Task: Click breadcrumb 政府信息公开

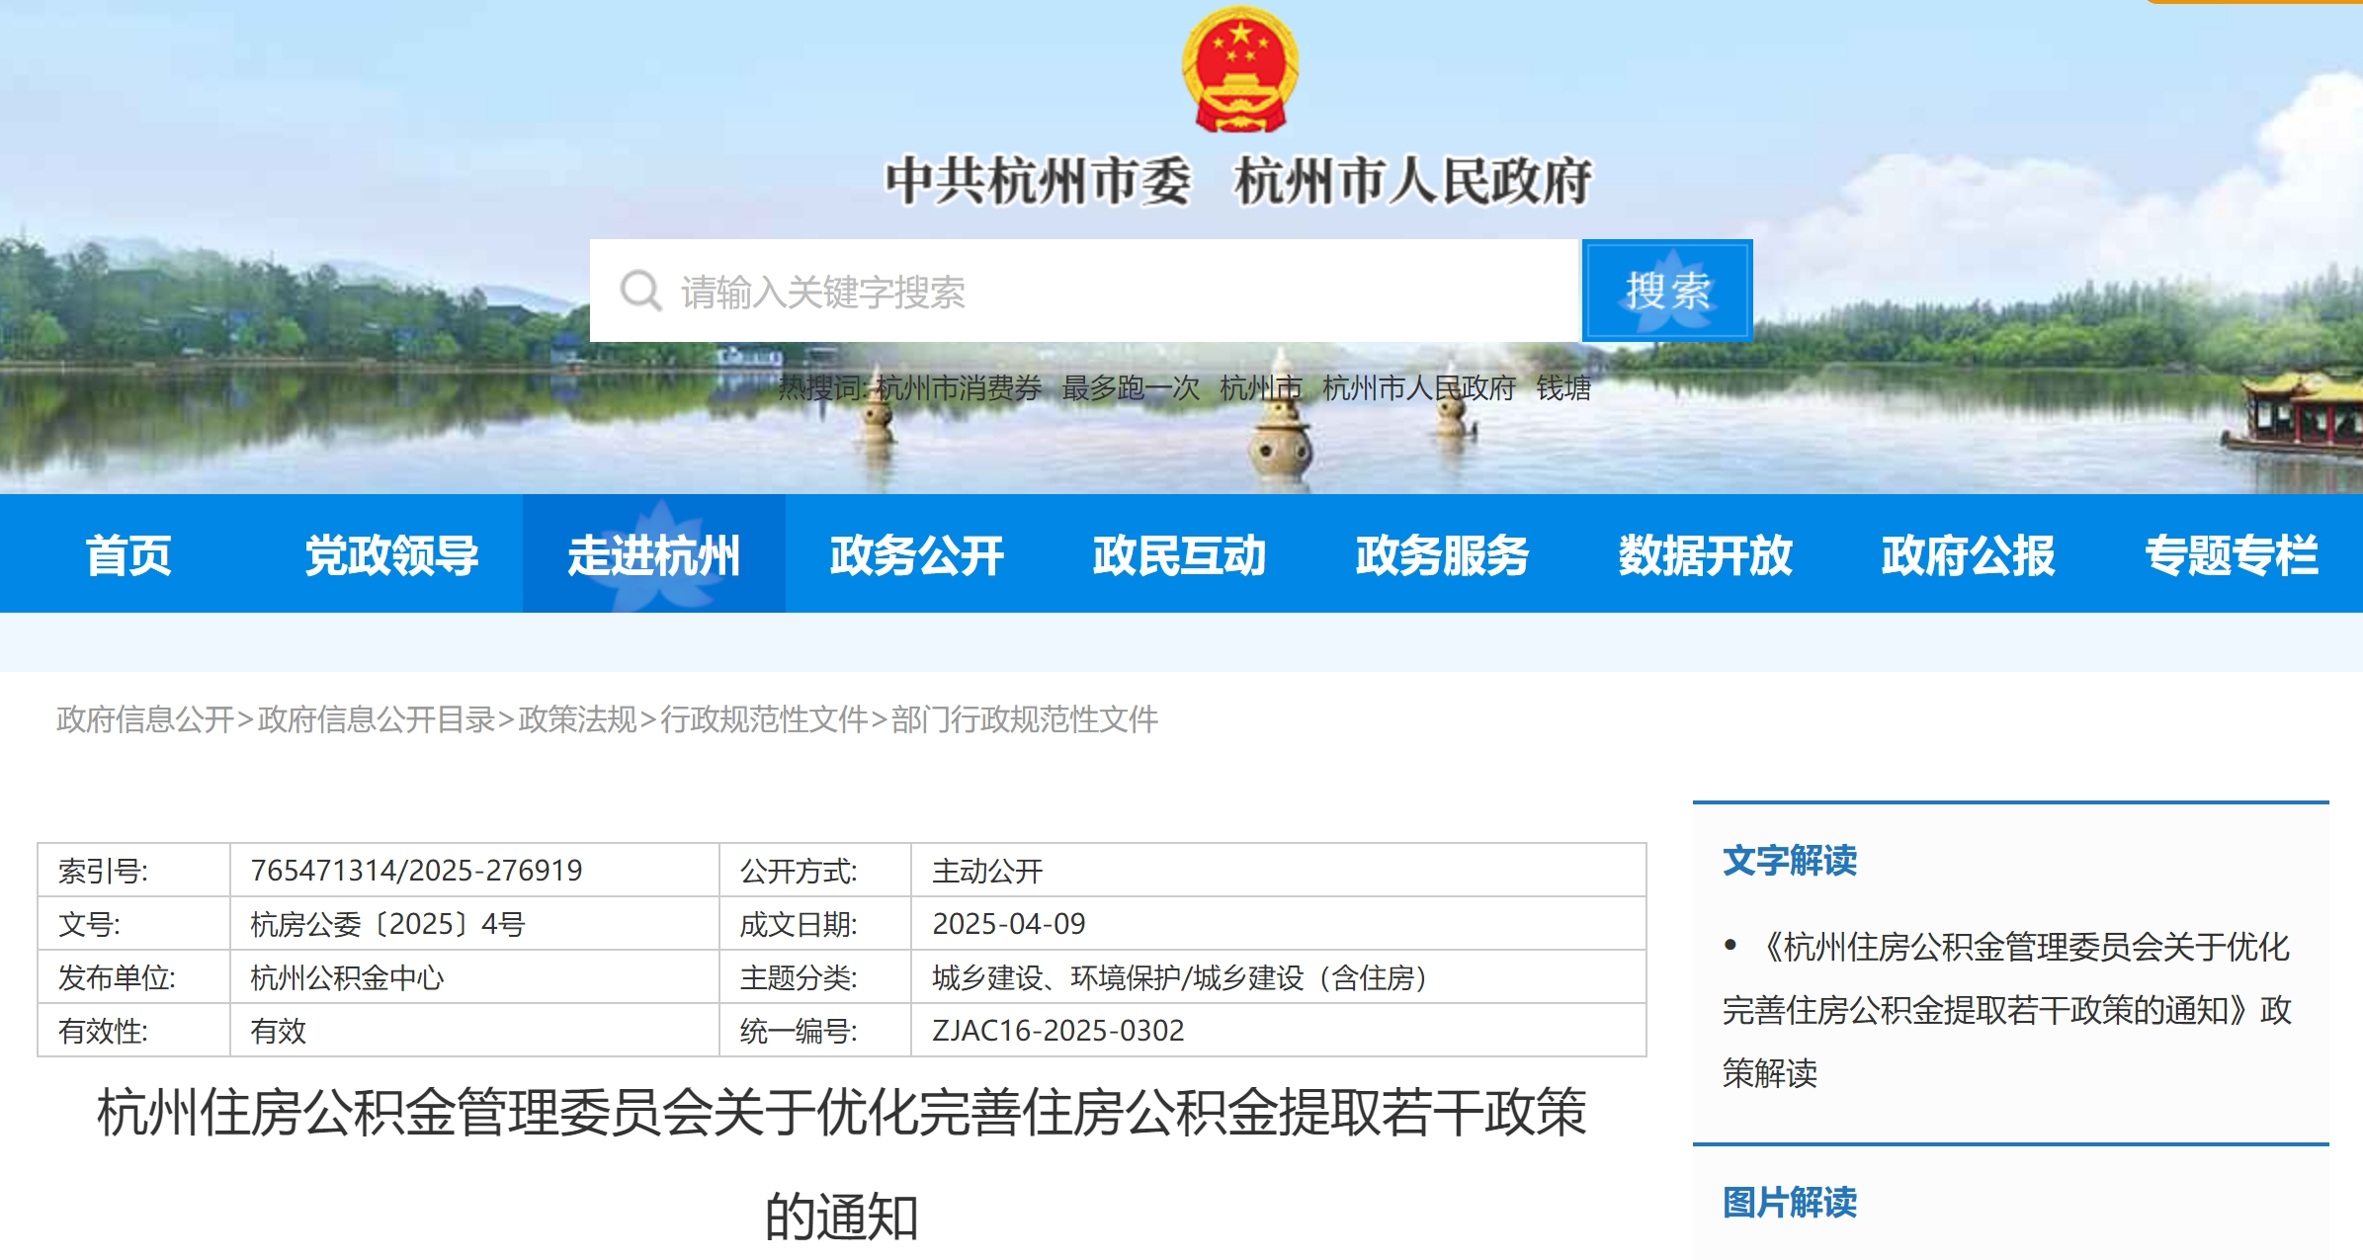Action: coord(145,719)
